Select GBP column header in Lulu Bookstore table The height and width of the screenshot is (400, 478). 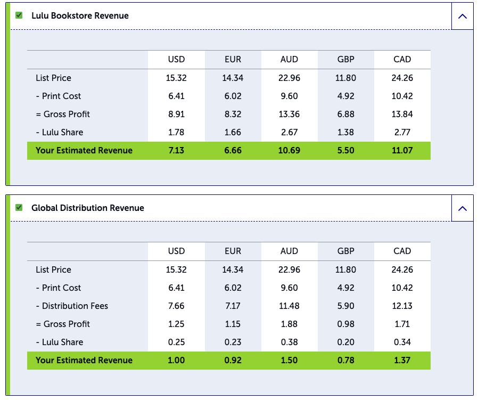345,59
